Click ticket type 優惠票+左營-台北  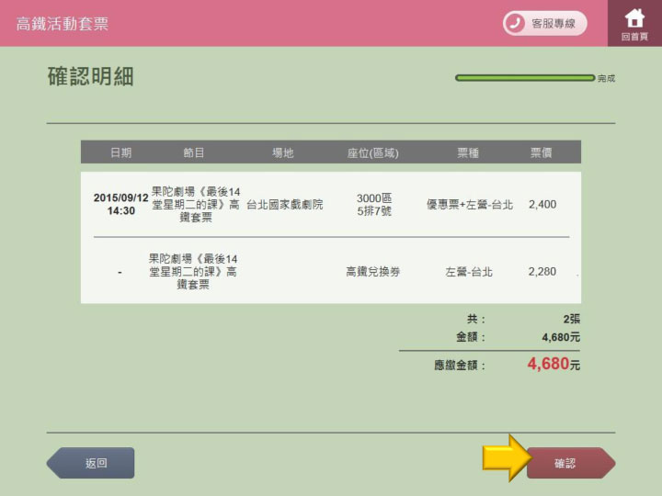click(x=469, y=204)
